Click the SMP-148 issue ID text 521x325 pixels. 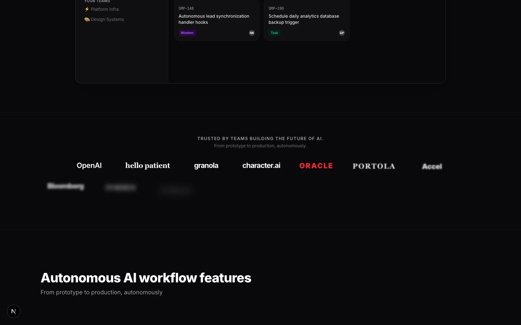[186, 8]
